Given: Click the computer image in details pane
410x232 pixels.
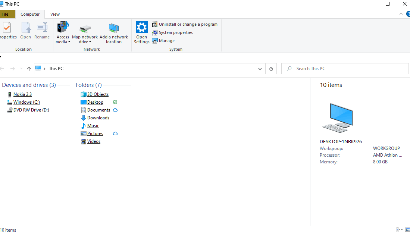Looking at the screenshot, I should [x=338, y=118].
